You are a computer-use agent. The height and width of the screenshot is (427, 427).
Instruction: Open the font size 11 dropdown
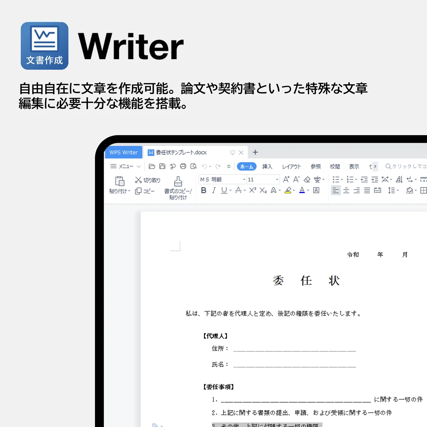point(277,180)
